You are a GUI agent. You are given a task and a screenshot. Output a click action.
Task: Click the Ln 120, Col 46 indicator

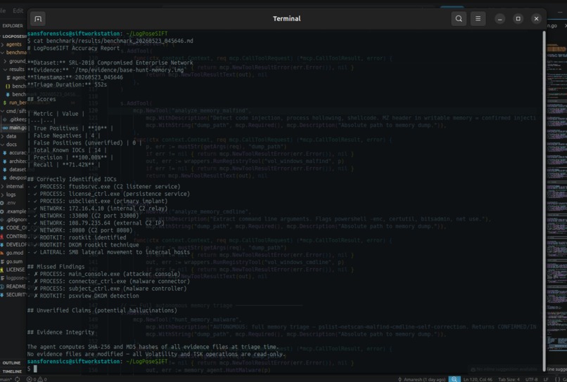click(x=478, y=379)
